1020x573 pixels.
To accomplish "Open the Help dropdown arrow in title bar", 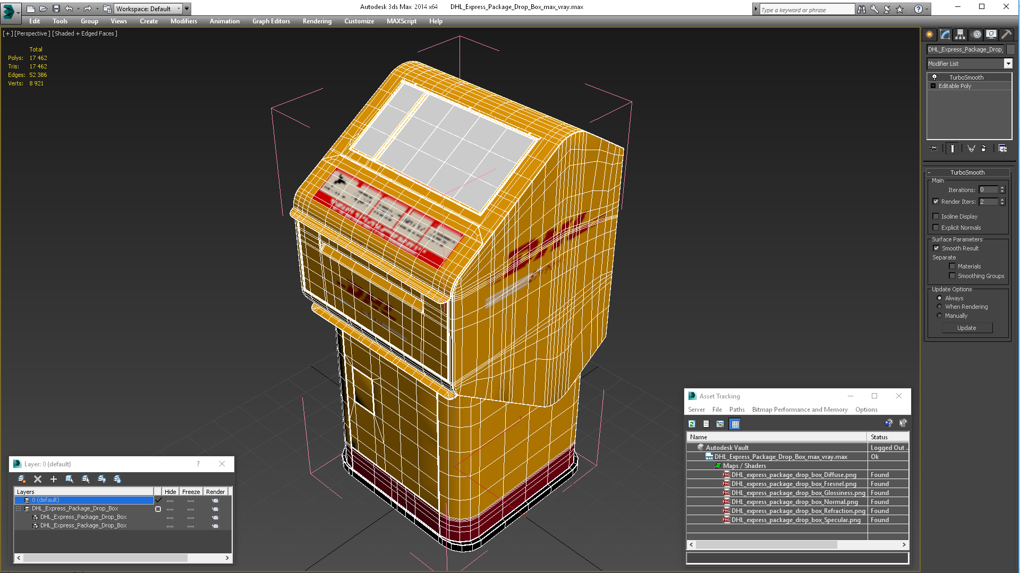I will click(x=927, y=9).
